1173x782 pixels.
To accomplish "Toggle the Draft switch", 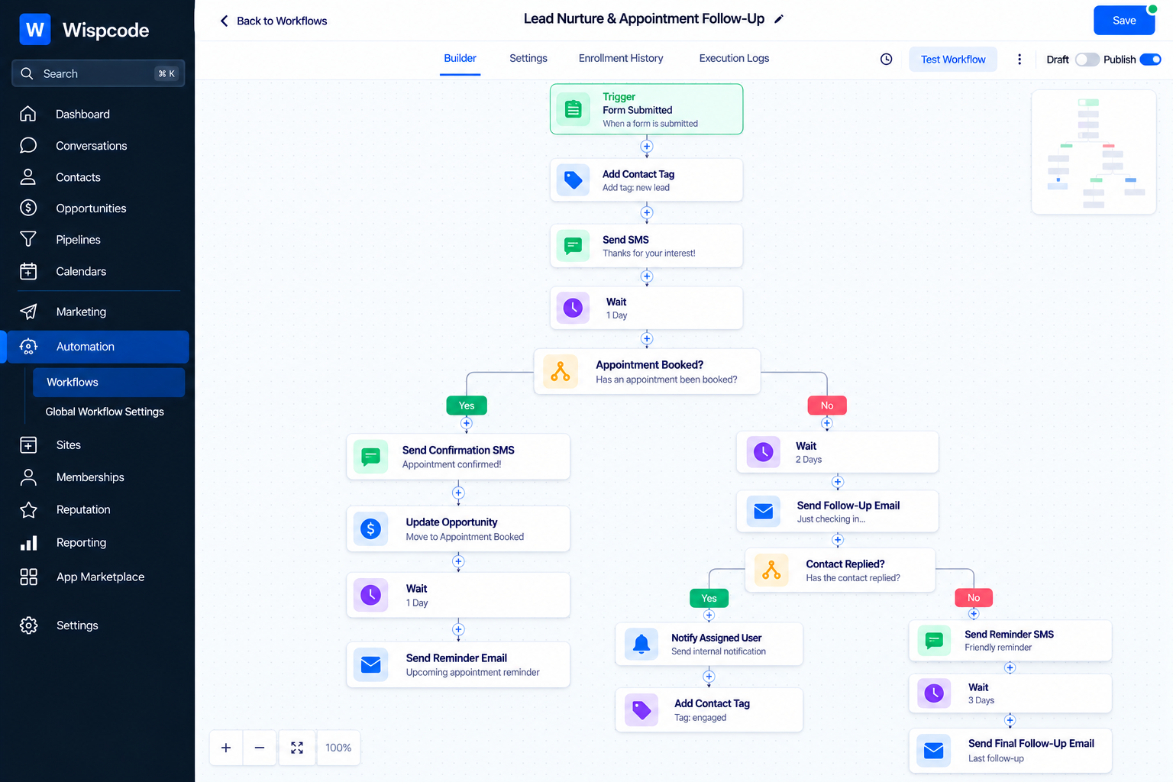I will (1087, 60).
